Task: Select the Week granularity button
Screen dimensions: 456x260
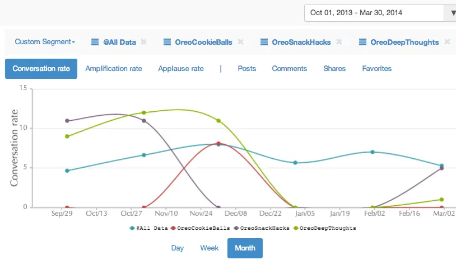Action: [210, 248]
